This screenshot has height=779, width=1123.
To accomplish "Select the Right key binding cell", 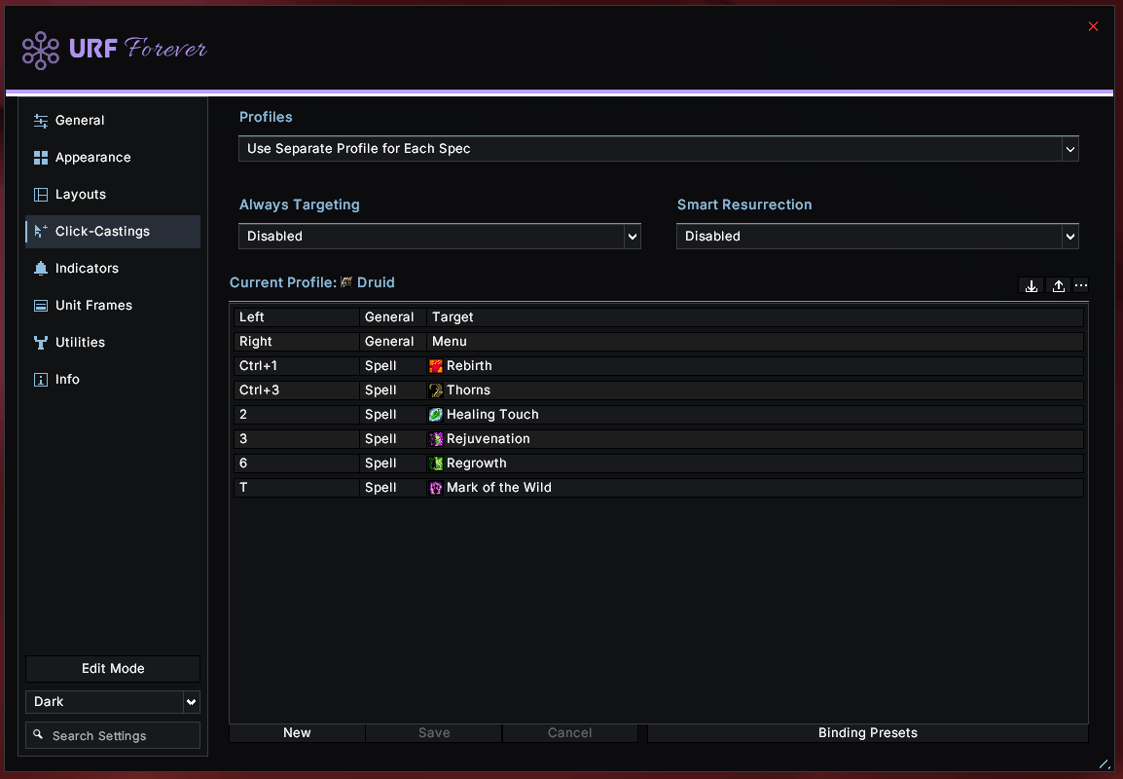I will 297,342.
